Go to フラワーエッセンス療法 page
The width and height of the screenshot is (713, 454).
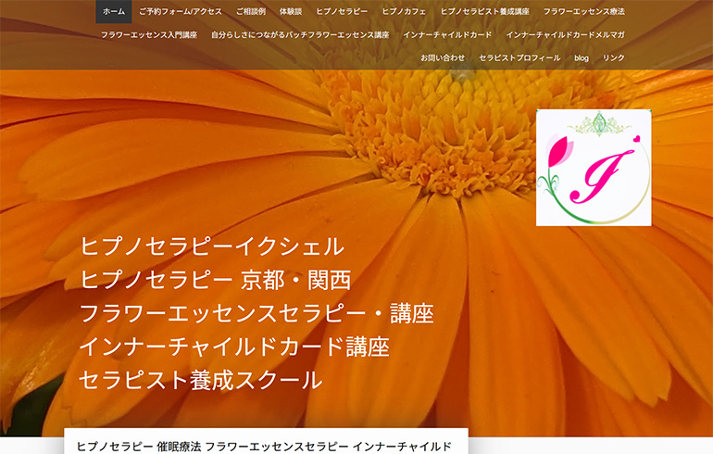584,11
